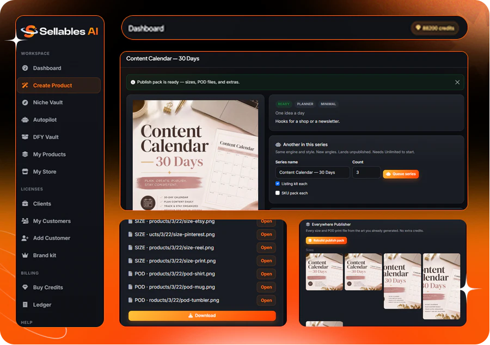The image size is (490, 345).
Task: Open the size-print.png file
Action: 266,261
